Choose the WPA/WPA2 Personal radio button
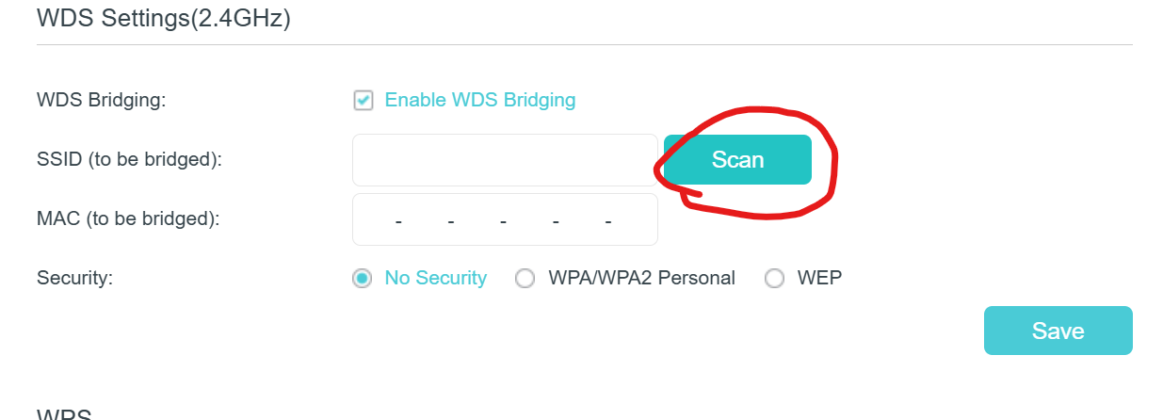 pyautogui.click(x=525, y=279)
